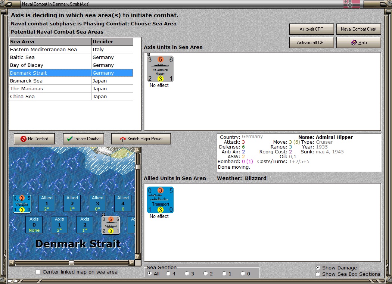Click the Allied 4 sea box on the map
This screenshot has width=392, height=284.
(123, 203)
